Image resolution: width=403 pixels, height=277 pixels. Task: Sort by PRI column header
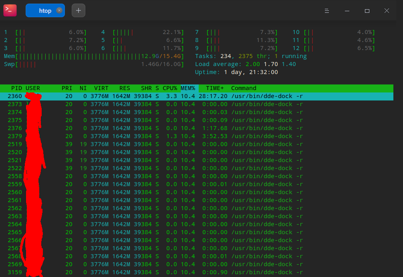[67, 88]
